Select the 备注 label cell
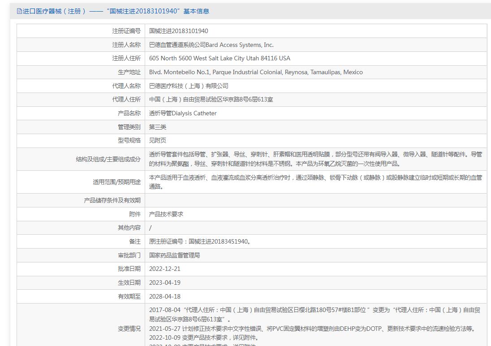The height and width of the screenshot is (346, 491). tap(81, 241)
